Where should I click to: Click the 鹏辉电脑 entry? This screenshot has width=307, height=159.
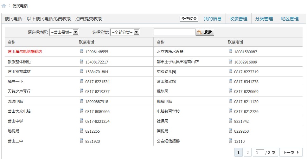point(164,102)
